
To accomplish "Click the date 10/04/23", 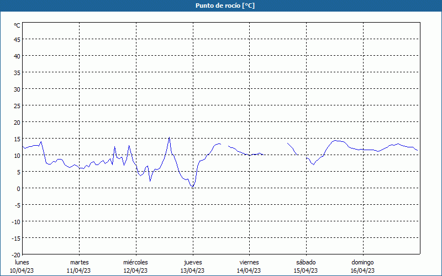I will click(x=22, y=270).
